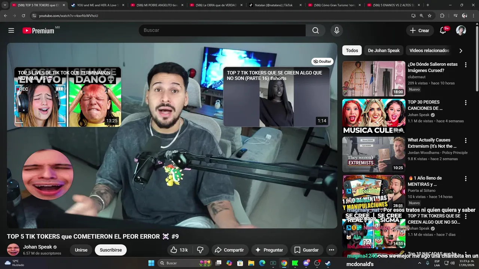The width and height of the screenshot is (479, 269).
Task: Bookmark this page with star icon
Action: (x=430, y=16)
